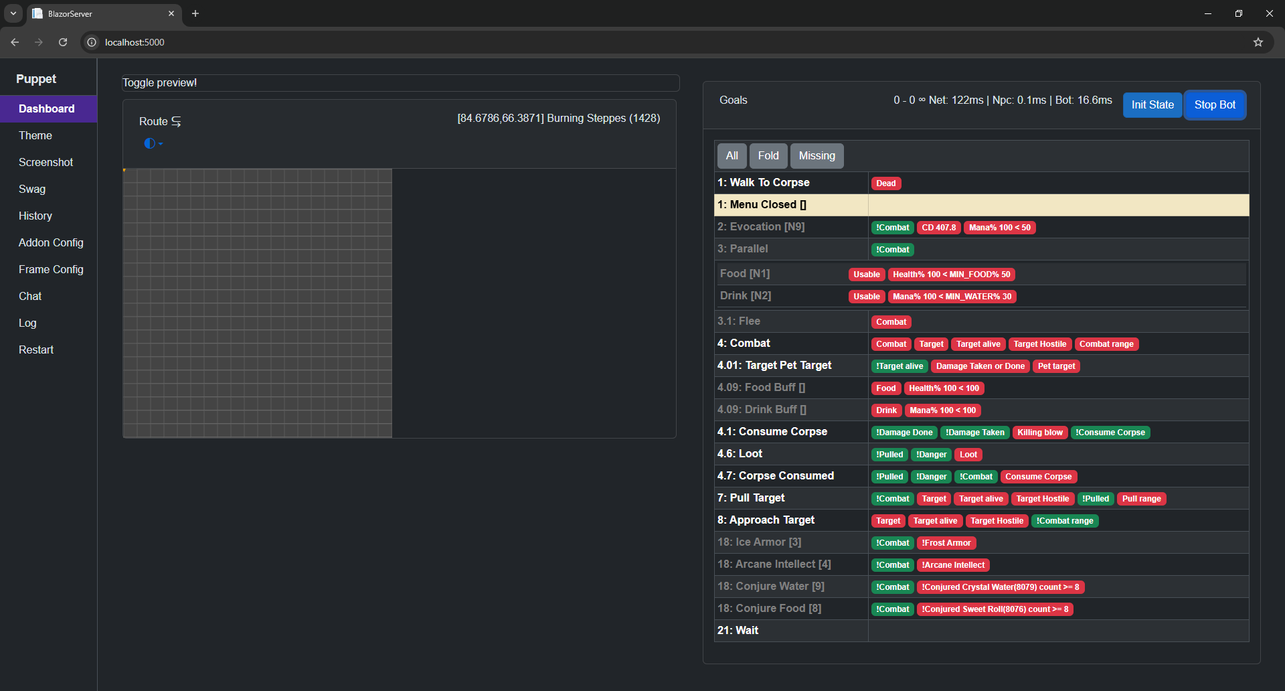Screen dimensions: 1285x691
Task: Click the route grid map preview
Action: pyautogui.click(x=258, y=303)
